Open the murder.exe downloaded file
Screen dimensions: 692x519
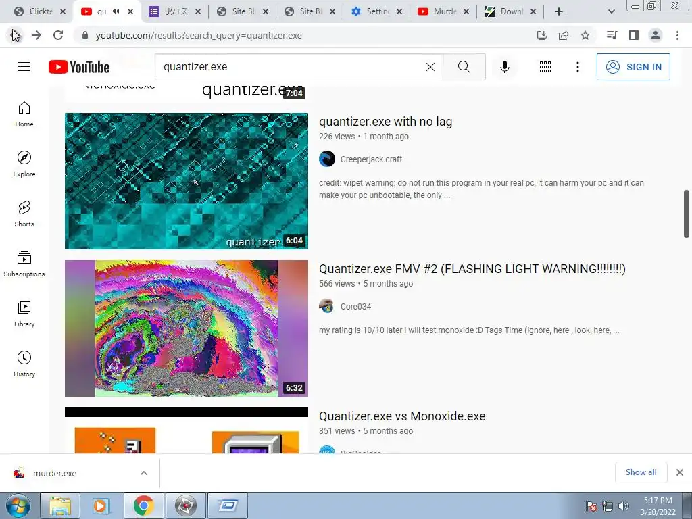(x=54, y=473)
